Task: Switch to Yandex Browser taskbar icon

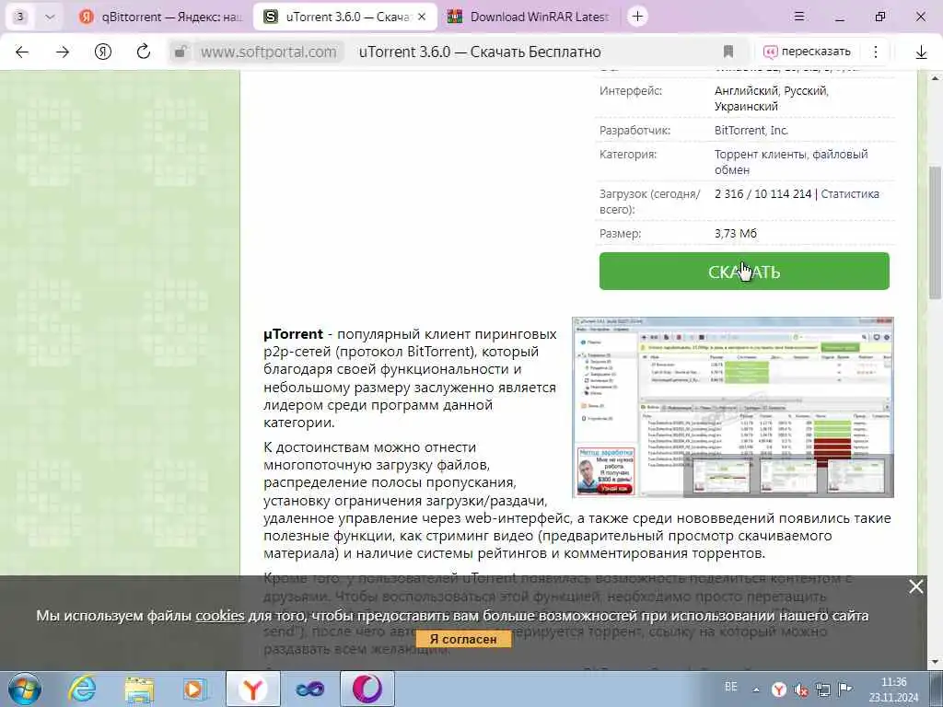Action: click(253, 689)
